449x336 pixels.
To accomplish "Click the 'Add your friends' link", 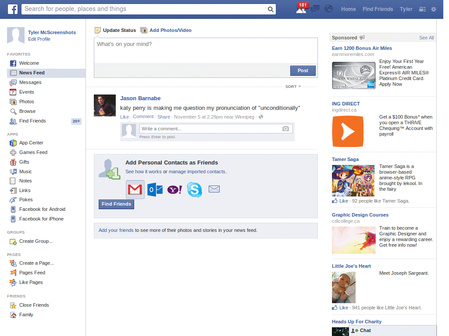I will 116,230.
